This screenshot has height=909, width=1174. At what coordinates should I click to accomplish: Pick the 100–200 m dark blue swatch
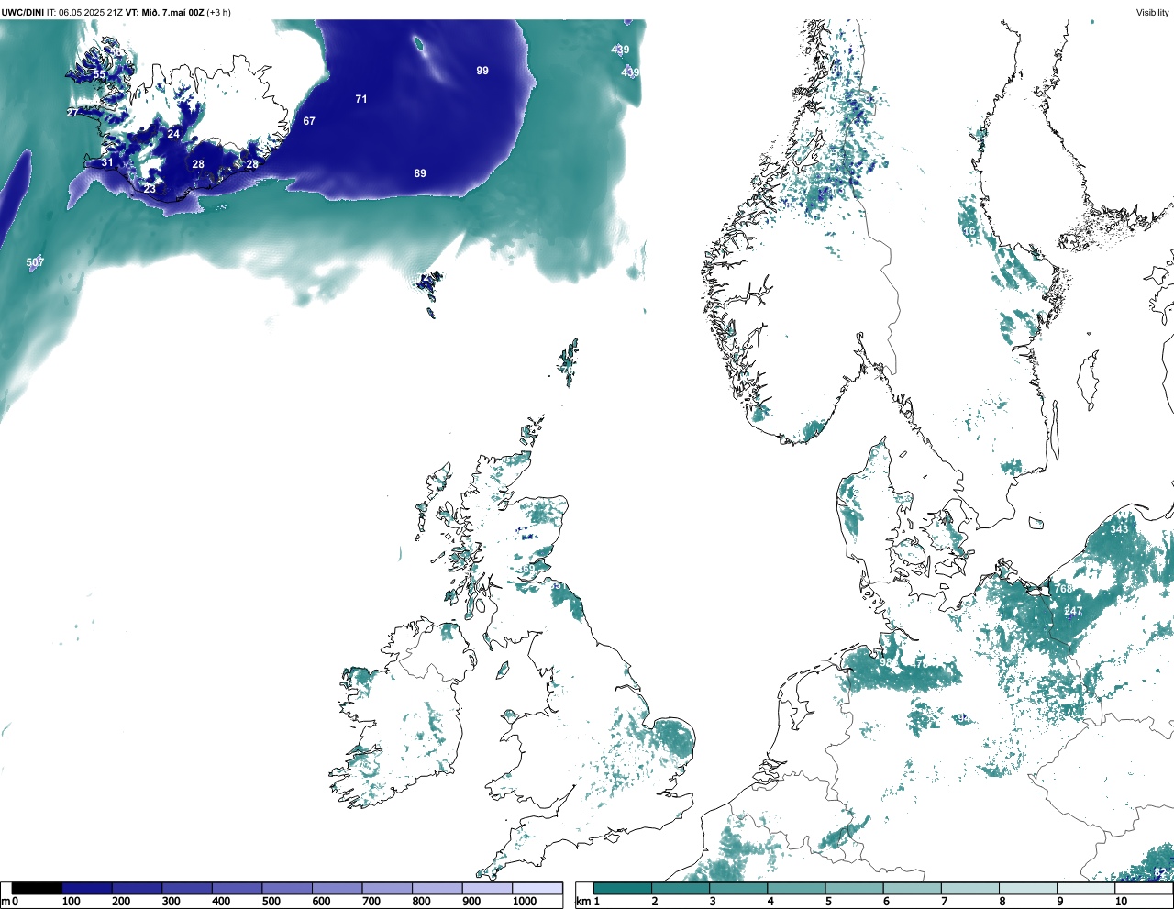87,888
